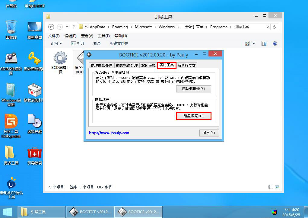
Task: Switch to the BCD 编辑 tab
Action: (x=148, y=66)
